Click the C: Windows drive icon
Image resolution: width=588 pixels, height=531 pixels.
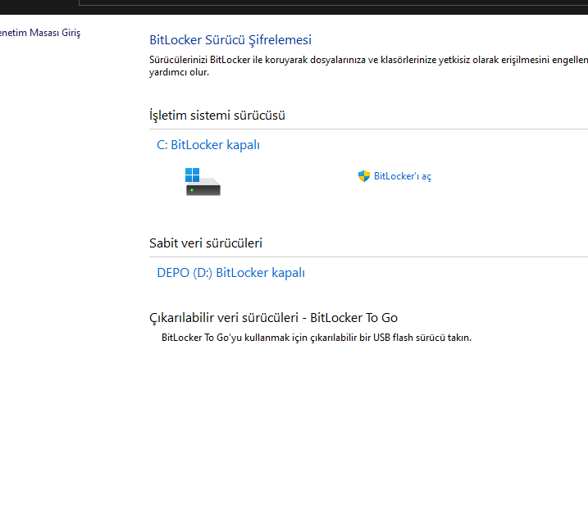pos(203,182)
